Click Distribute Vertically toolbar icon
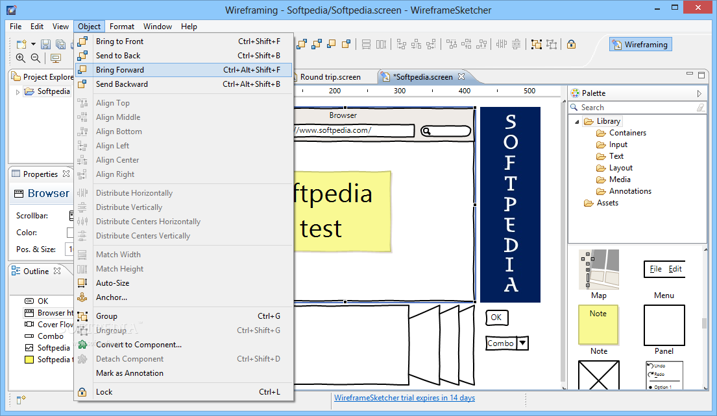 tap(516, 44)
